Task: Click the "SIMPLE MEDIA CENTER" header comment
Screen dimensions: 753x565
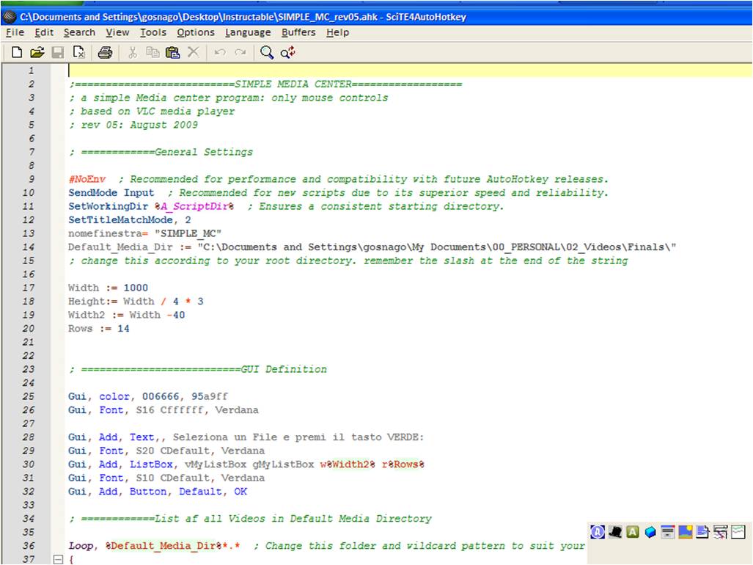Action: [x=293, y=84]
